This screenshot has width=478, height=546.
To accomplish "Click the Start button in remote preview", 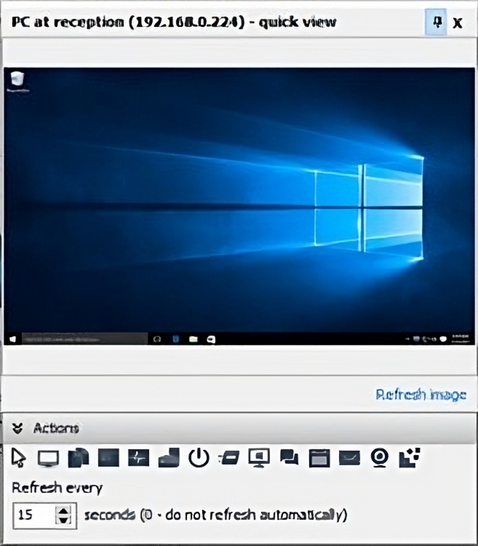I will coord(13,339).
